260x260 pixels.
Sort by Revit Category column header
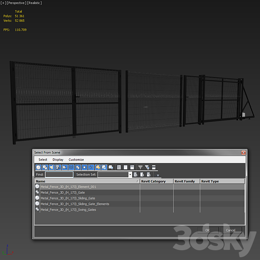[157, 181]
